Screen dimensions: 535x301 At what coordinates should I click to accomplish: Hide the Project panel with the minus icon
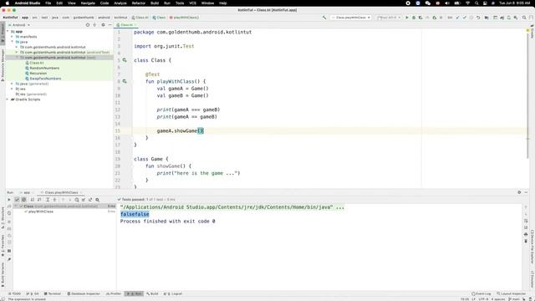(x=110, y=25)
